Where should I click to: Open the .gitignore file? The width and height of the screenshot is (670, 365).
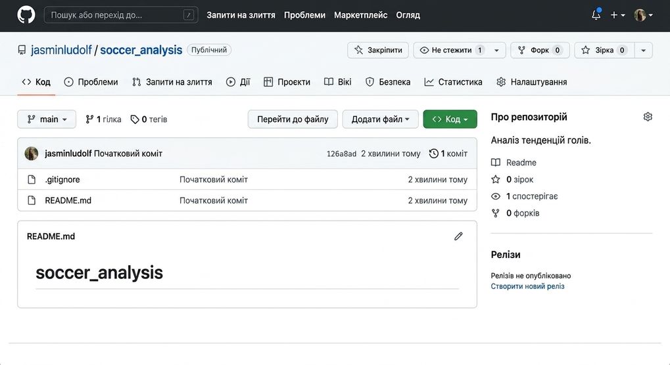click(62, 179)
